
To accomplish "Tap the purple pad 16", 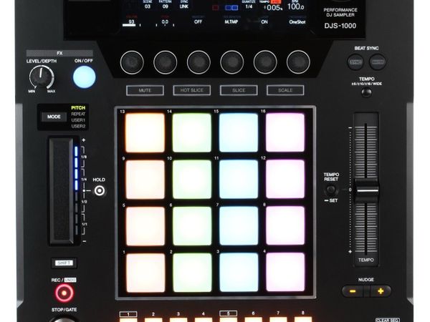I will click(x=285, y=133).
